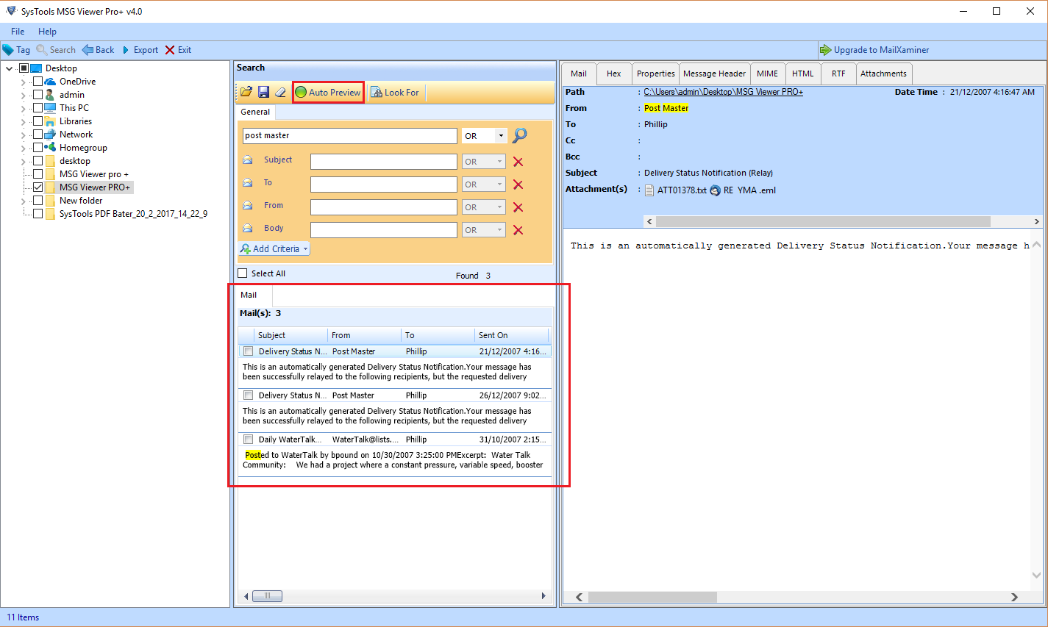Check the Select All checkbox
This screenshot has width=1048, height=627.
pyautogui.click(x=243, y=273)
